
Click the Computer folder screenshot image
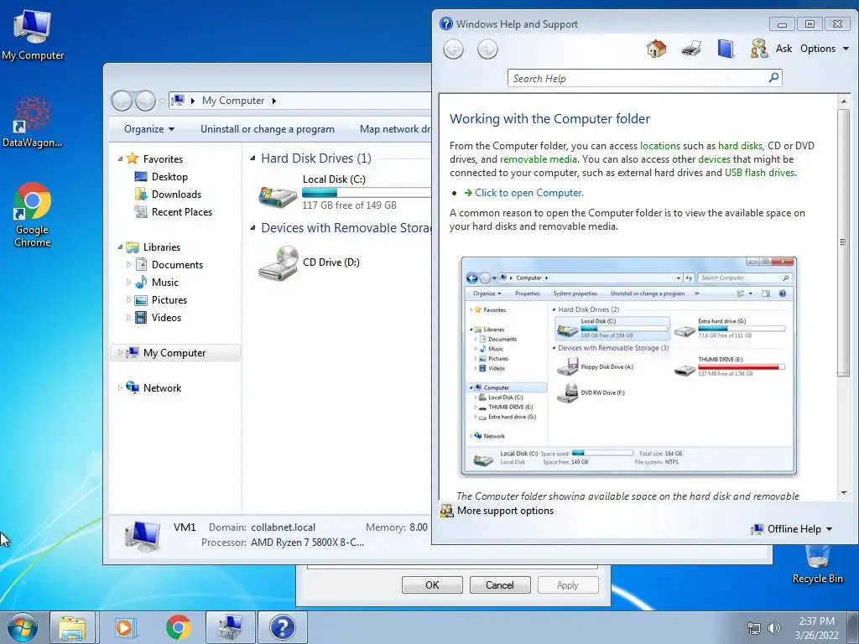click(629, 366)
